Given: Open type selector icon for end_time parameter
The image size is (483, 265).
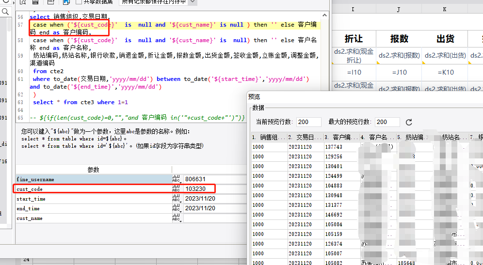Looking at the screenshot, I should (x=176, y=208).
